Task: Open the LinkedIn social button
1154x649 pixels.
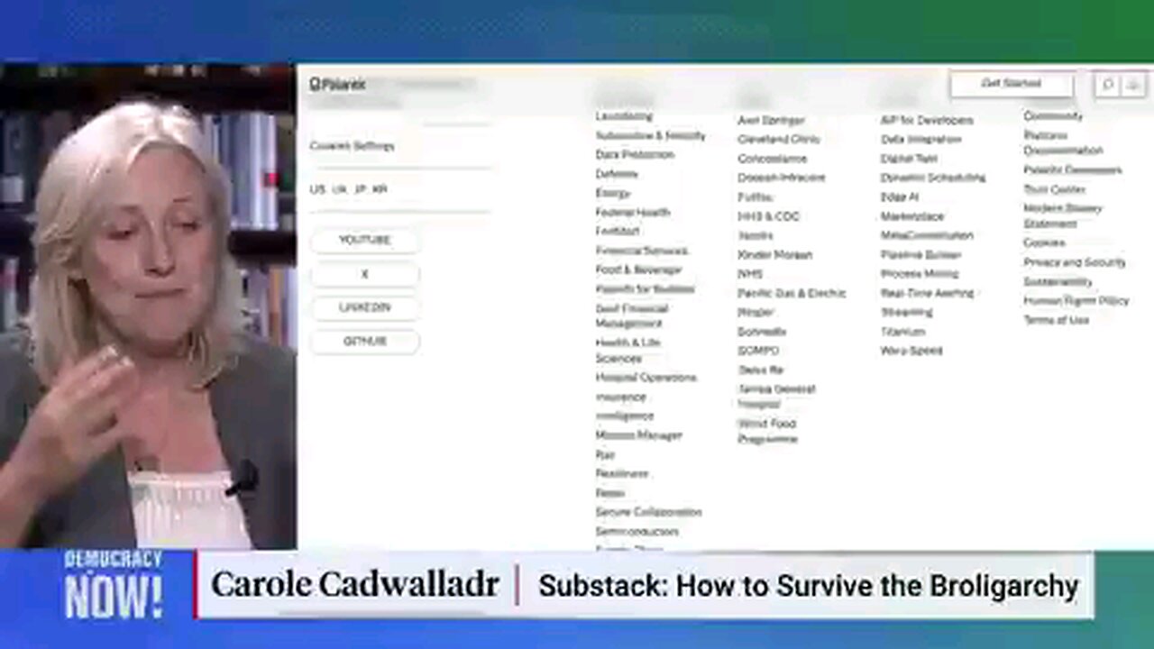Action: 364,307
